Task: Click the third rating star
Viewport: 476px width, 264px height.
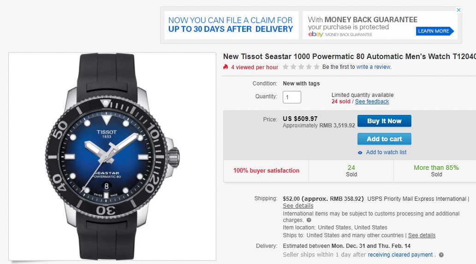Action: [x=301, y=67]
